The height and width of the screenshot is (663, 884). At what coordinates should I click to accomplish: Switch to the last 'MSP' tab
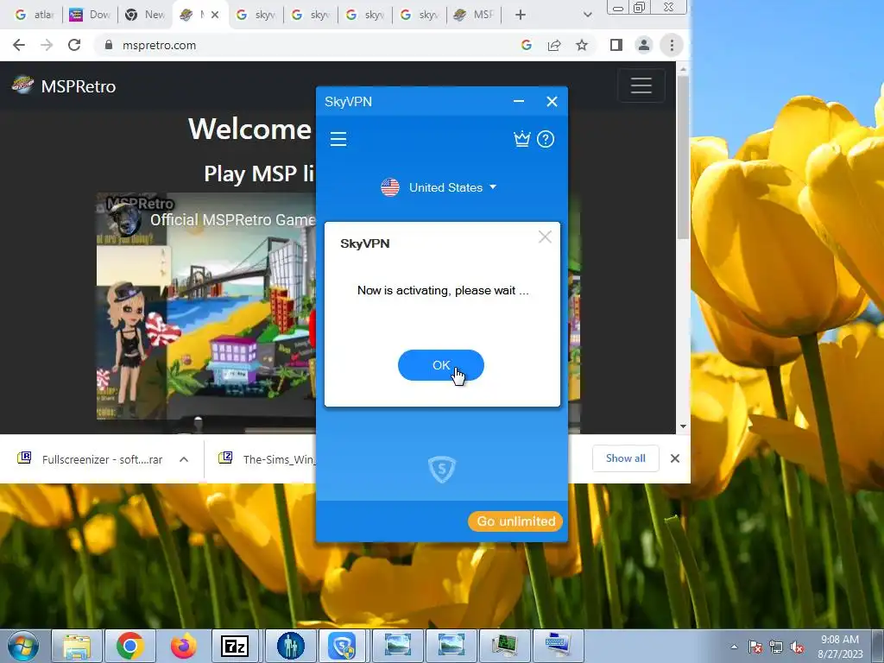point(474,15)
